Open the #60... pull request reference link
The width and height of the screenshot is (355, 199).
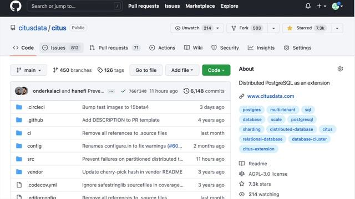pyautogui.click(x=175, y=146)
